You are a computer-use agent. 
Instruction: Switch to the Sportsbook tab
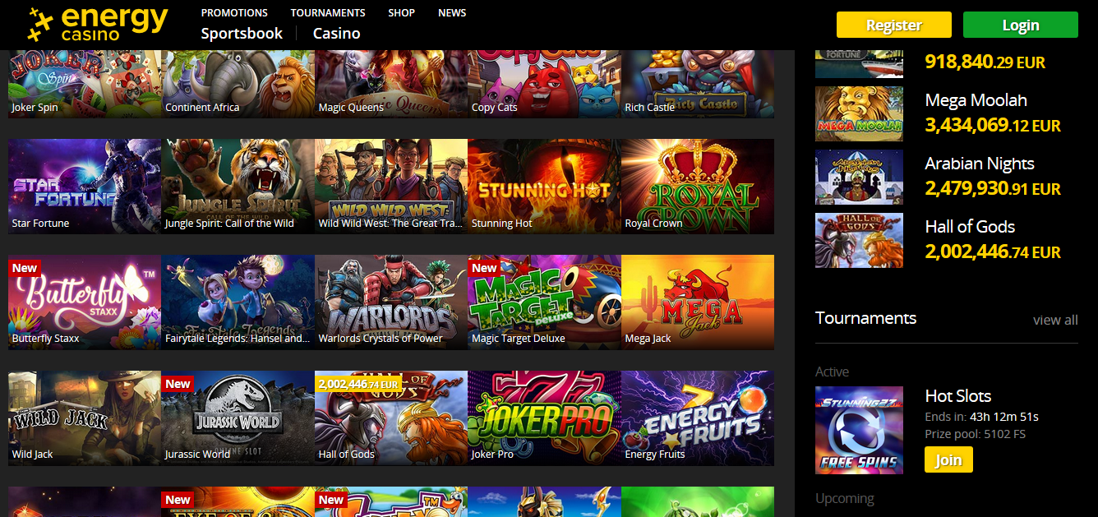coord(242,34)
